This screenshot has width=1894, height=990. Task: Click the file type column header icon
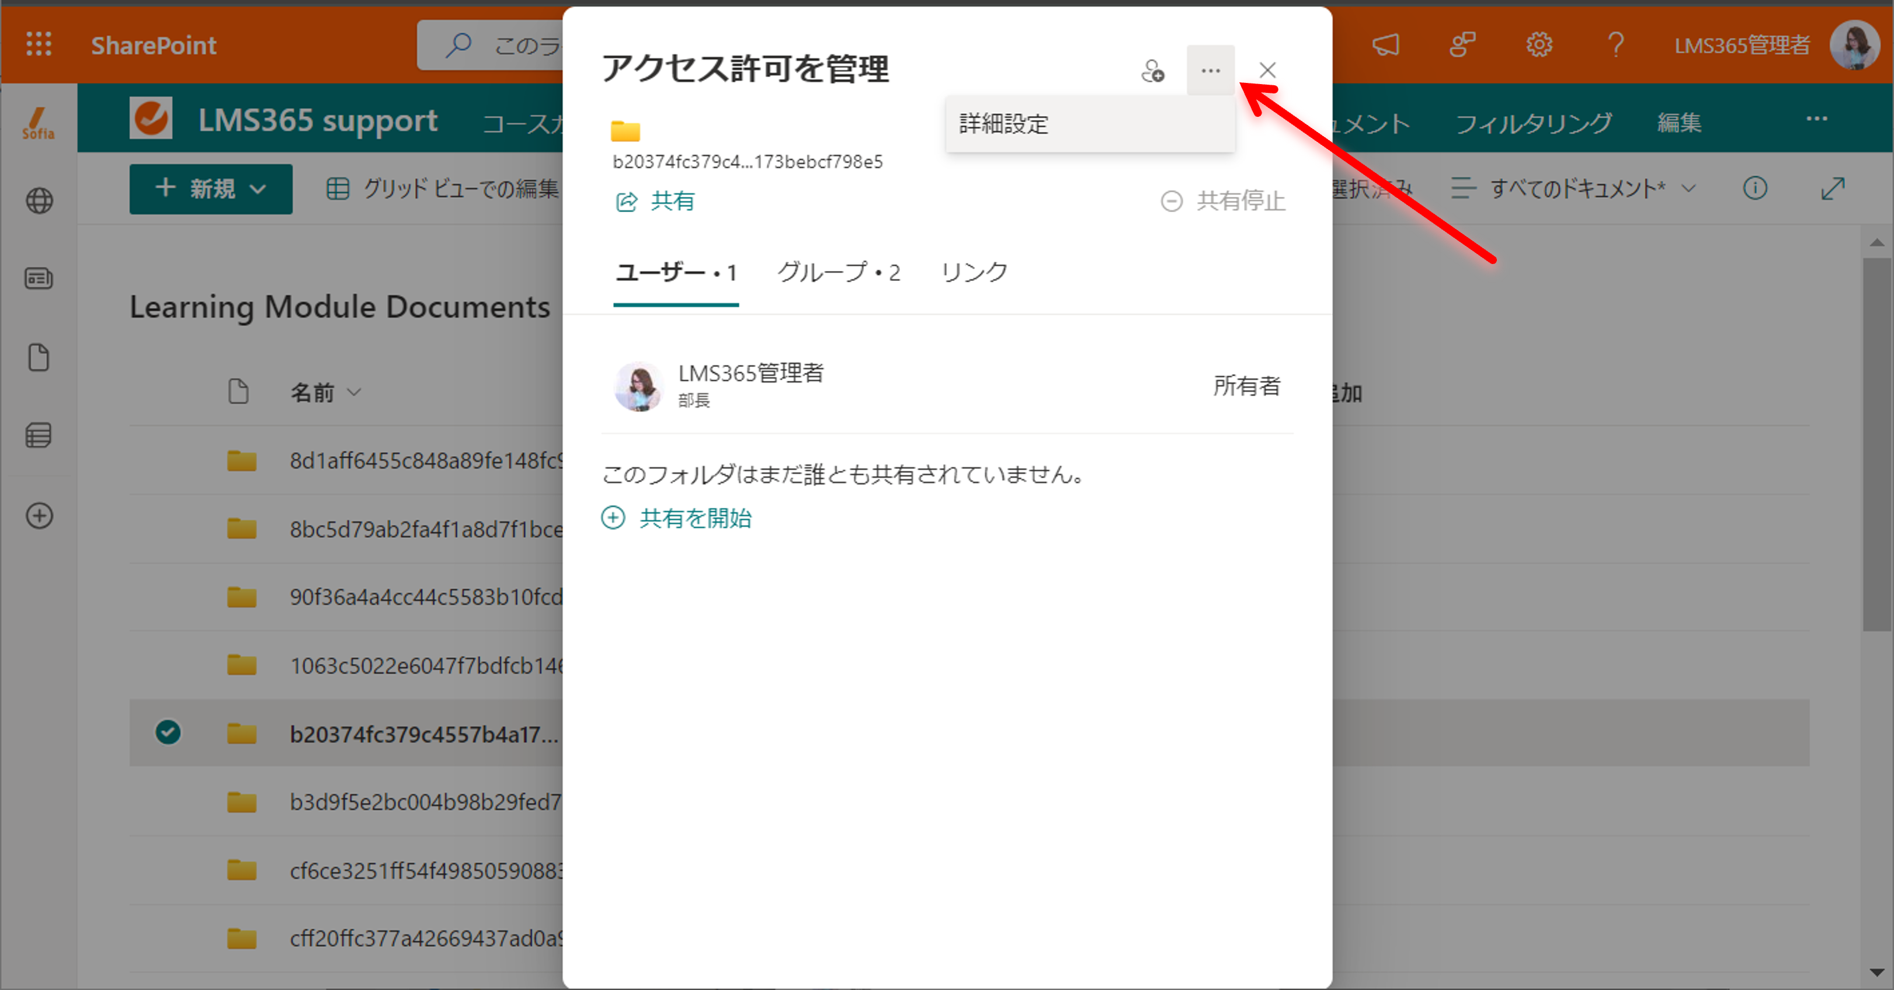click(238, 391)
